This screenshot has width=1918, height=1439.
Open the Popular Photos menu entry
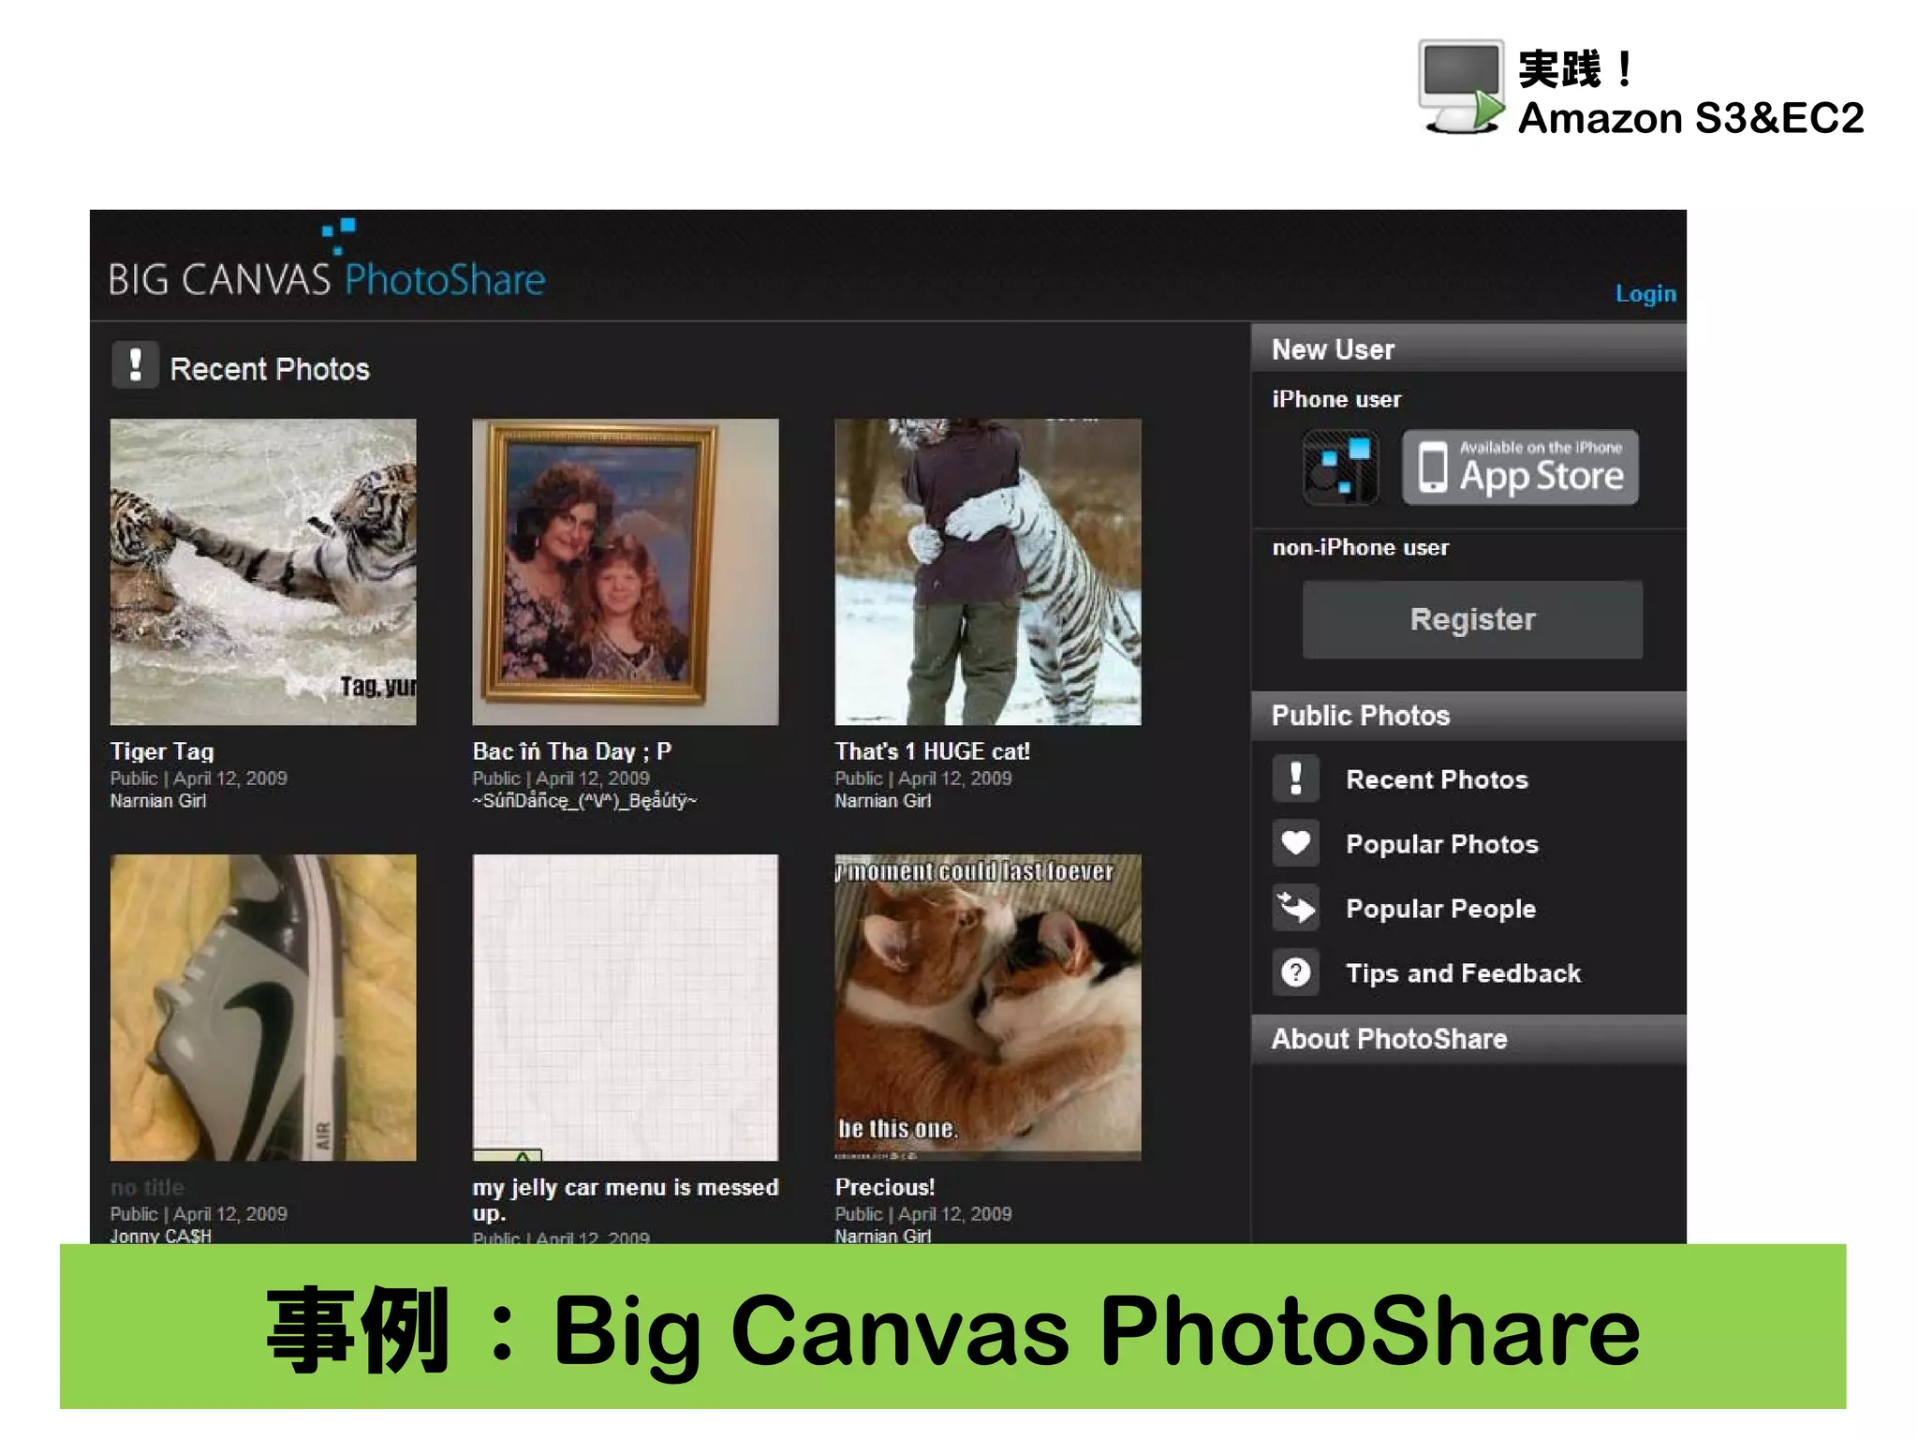(1441, 844)
